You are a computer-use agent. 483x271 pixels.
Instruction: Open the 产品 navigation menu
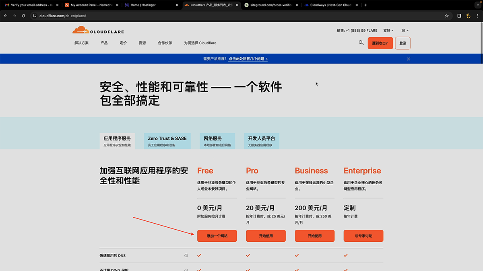point(104,43)
